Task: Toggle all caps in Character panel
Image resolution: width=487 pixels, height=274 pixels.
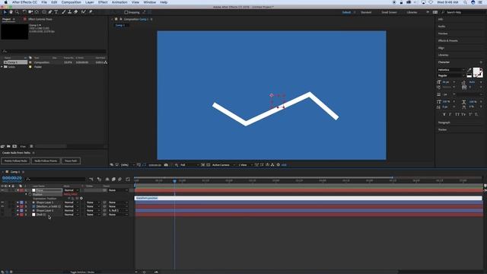Action: pyautogui.click(x=457, y=115)
